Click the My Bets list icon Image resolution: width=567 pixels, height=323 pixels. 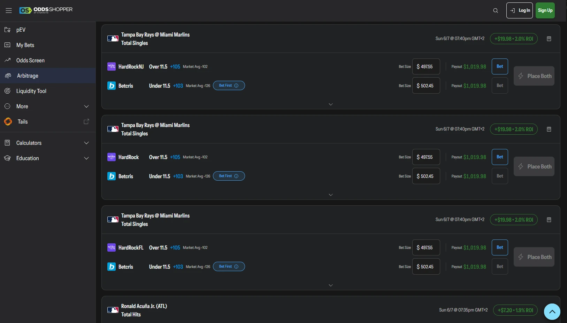point(7,45)
